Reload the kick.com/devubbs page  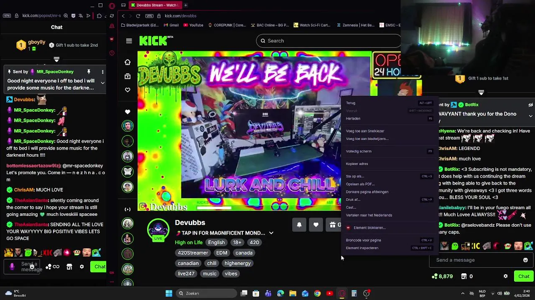click(x=138, y=16)
